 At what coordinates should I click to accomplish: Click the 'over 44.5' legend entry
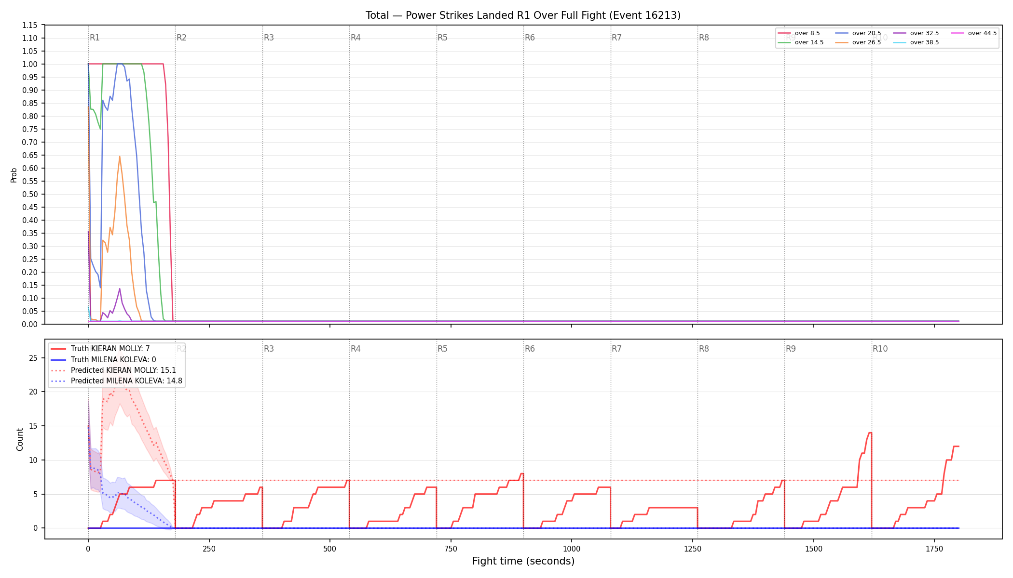pos(974,33)
